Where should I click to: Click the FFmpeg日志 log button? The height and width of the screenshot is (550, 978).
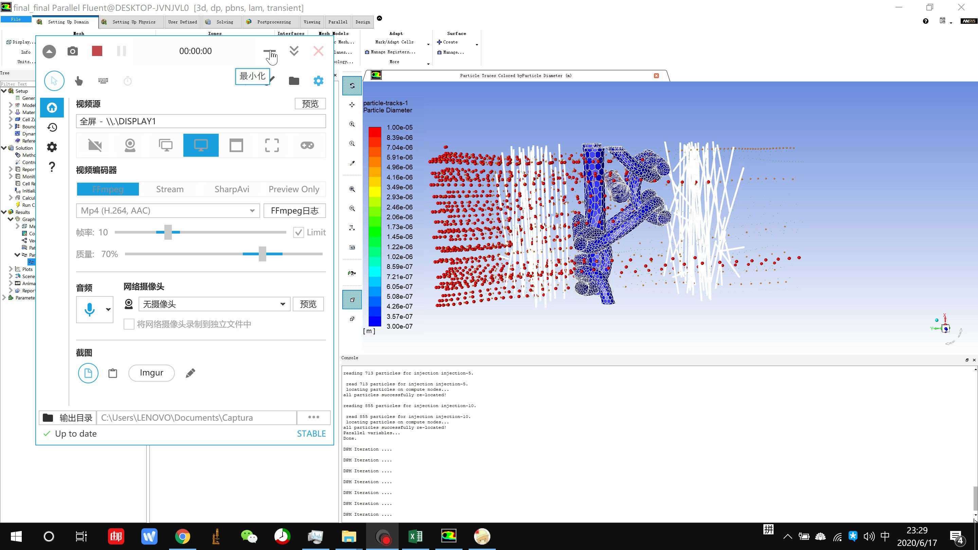295,210
